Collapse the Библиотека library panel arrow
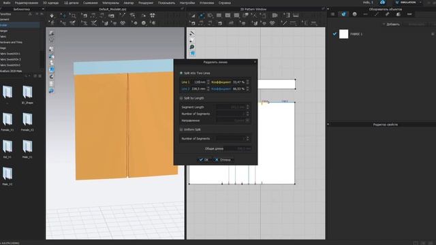The width and height of the screenshot is (436, 245). (x=42, y=9)
